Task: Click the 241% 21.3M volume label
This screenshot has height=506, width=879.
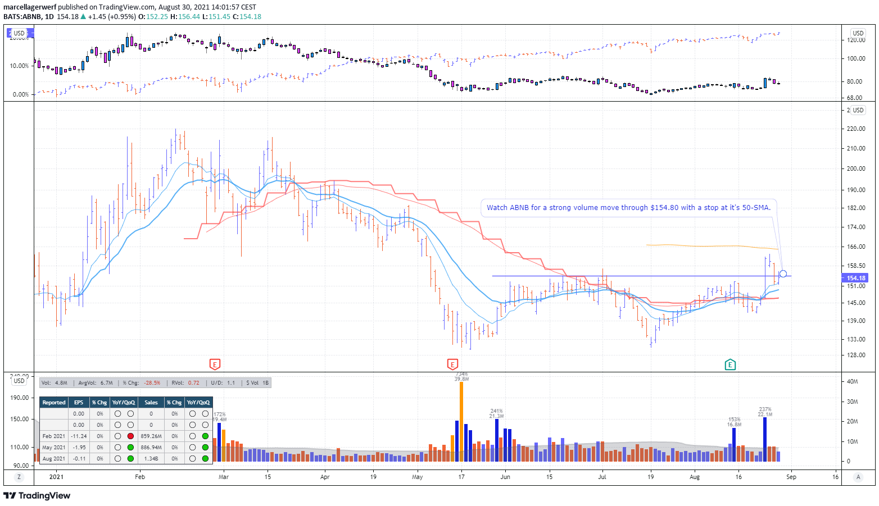Action: point(496,413)
